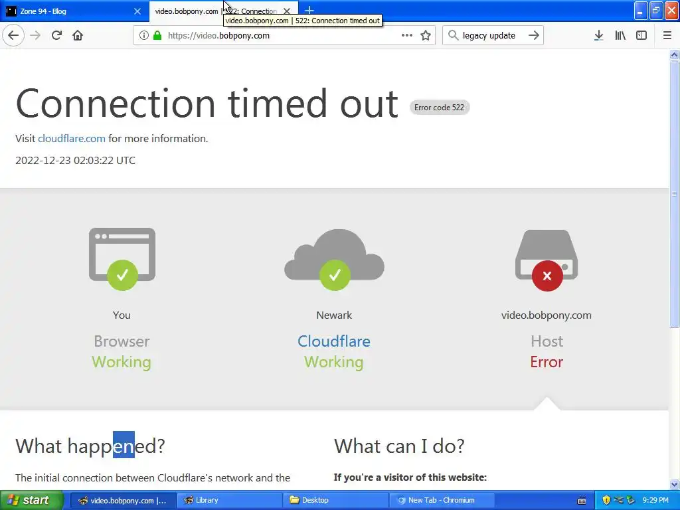
Task: Click the Browser label under You
Action: (122, 341)
